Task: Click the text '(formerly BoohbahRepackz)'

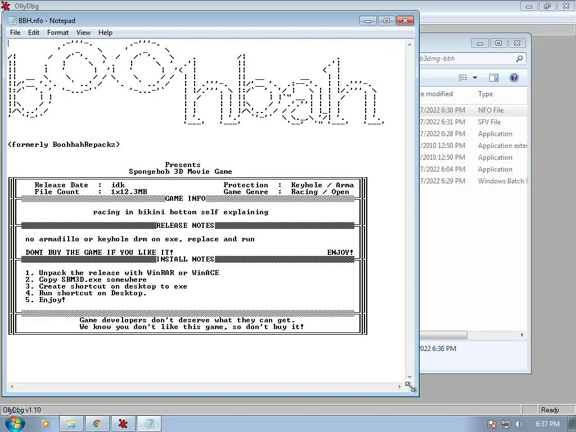Action: (x=64, y=145)
